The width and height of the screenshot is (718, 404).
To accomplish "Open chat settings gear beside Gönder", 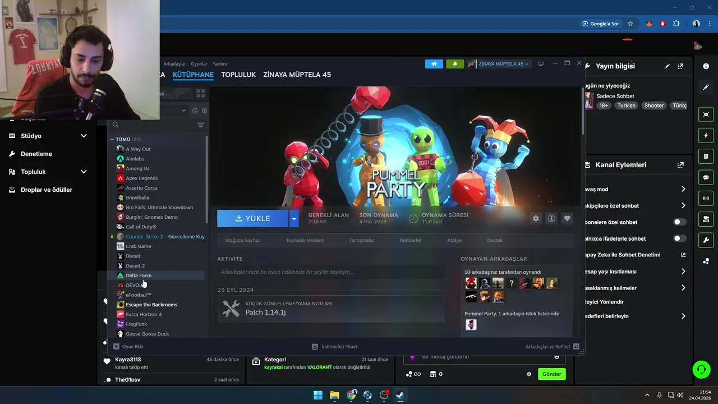I will [x=529, y=374].
